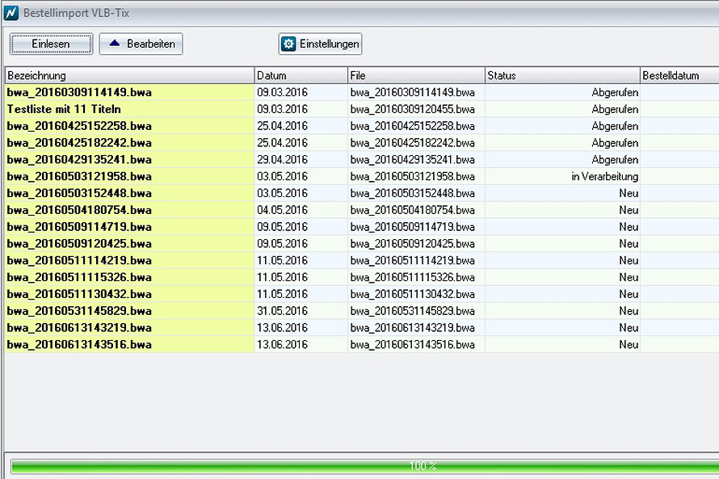Image resolution: width=719 pixels, height=479 pixels.
Task: Select the entry bwa_20160503121958.bwa in Bezeichnung column
Action: coord(79,176)
